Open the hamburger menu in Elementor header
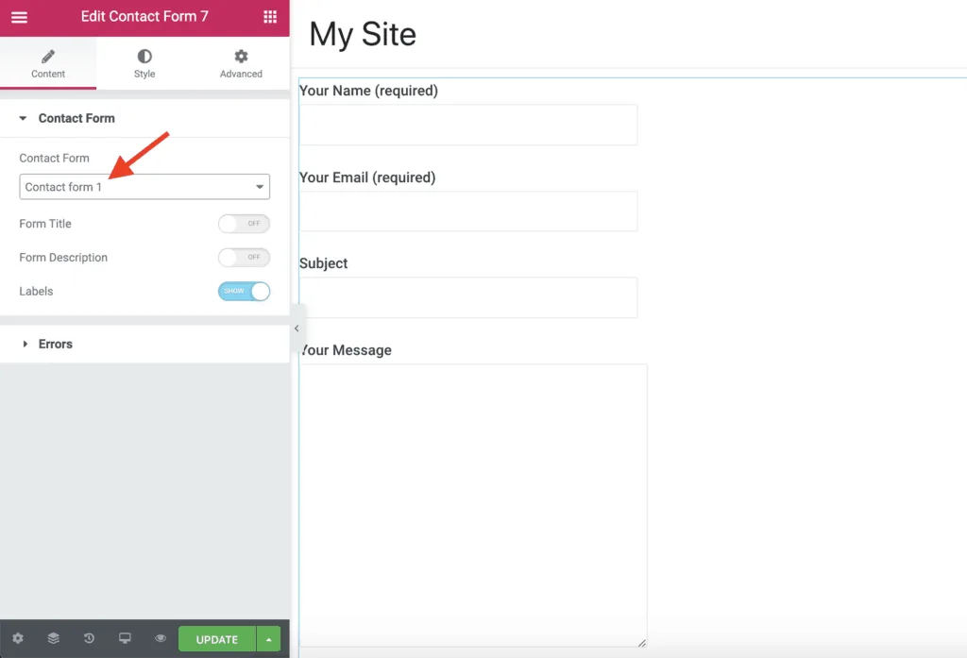This screenshot has width=967, height=658. (x=19, y=17)
